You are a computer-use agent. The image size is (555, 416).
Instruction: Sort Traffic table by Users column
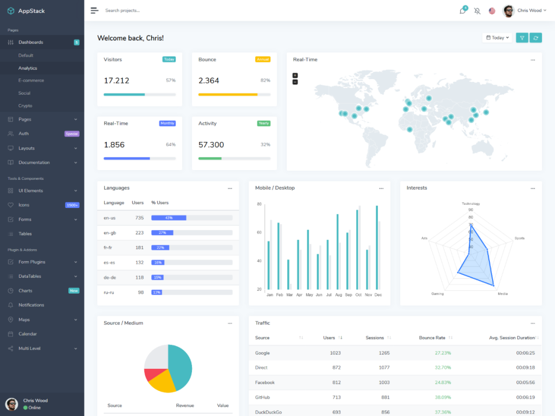(x=332, y=338)
